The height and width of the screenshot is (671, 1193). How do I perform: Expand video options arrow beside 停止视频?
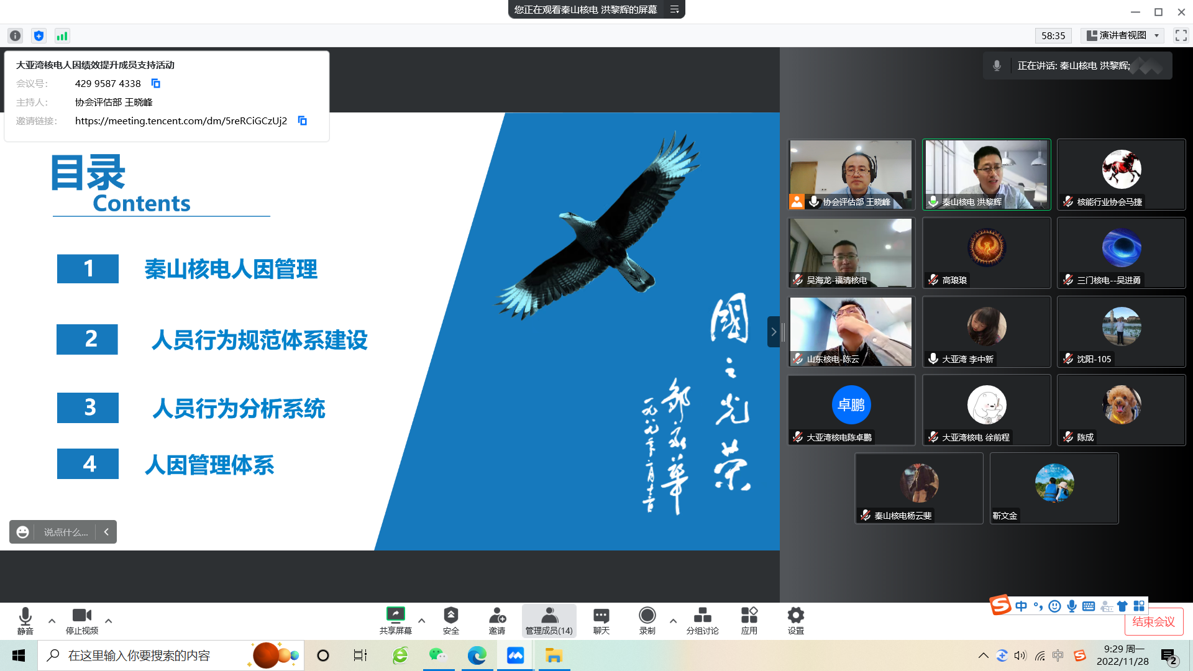[x=108, y=621]
